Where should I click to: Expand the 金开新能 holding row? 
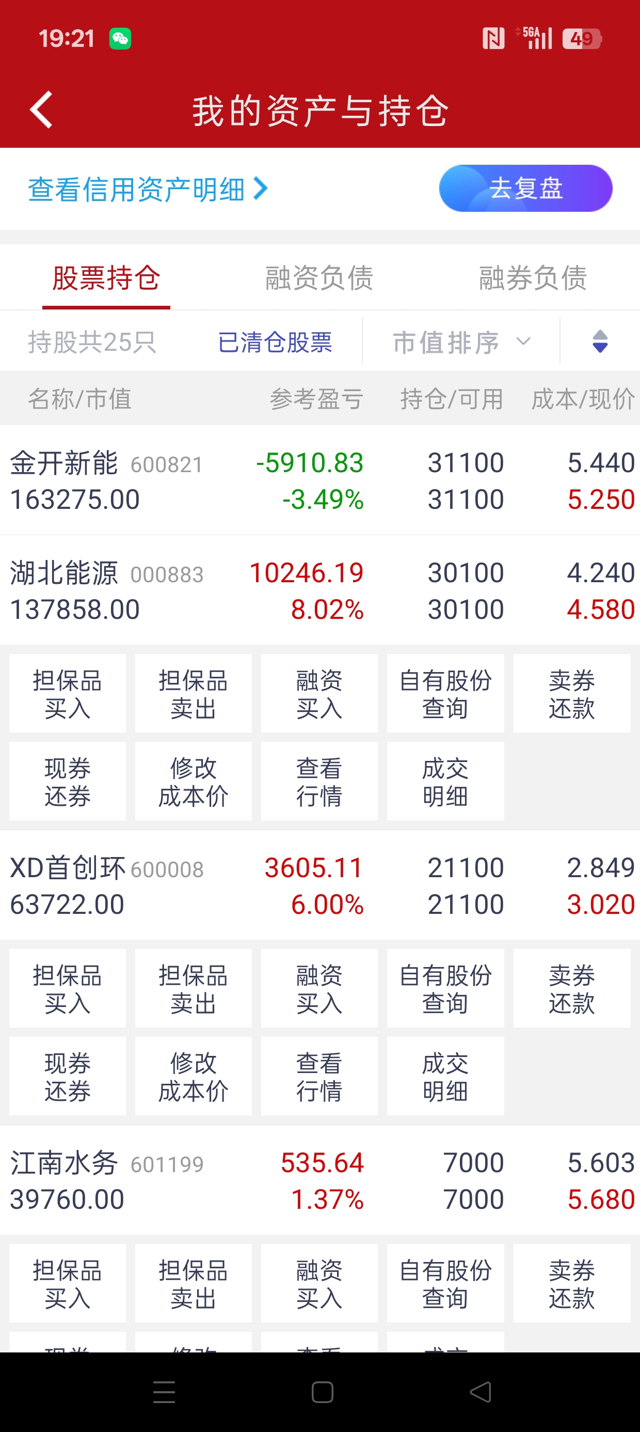point(320,480)
